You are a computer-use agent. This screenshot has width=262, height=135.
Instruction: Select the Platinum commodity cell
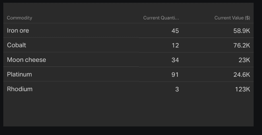pos(19,74)
